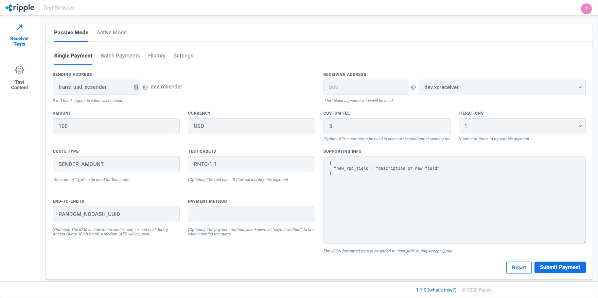Image resolution: width=598 pixels, height=298 pixels.
Task: Go to the History tab
Action: (x=157, y=56)
